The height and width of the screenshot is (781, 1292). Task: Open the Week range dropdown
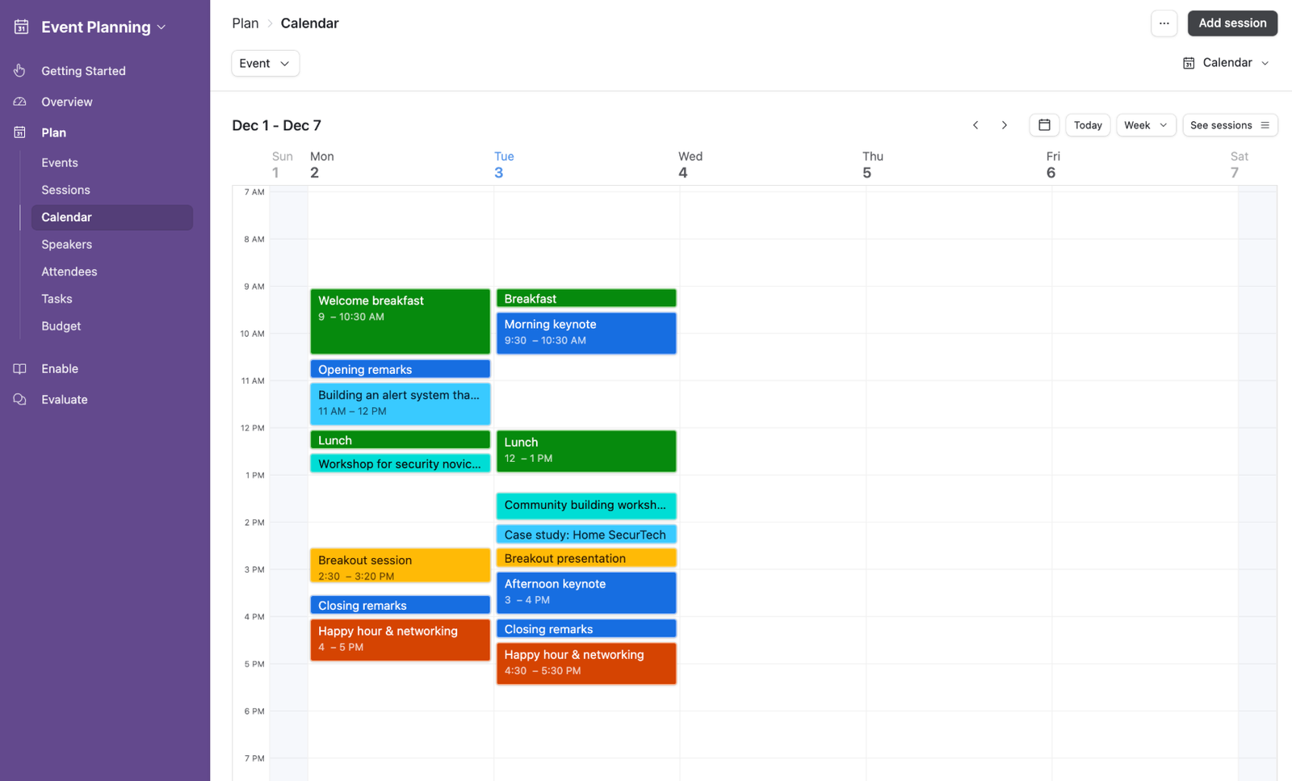[x=1146, y=125]
